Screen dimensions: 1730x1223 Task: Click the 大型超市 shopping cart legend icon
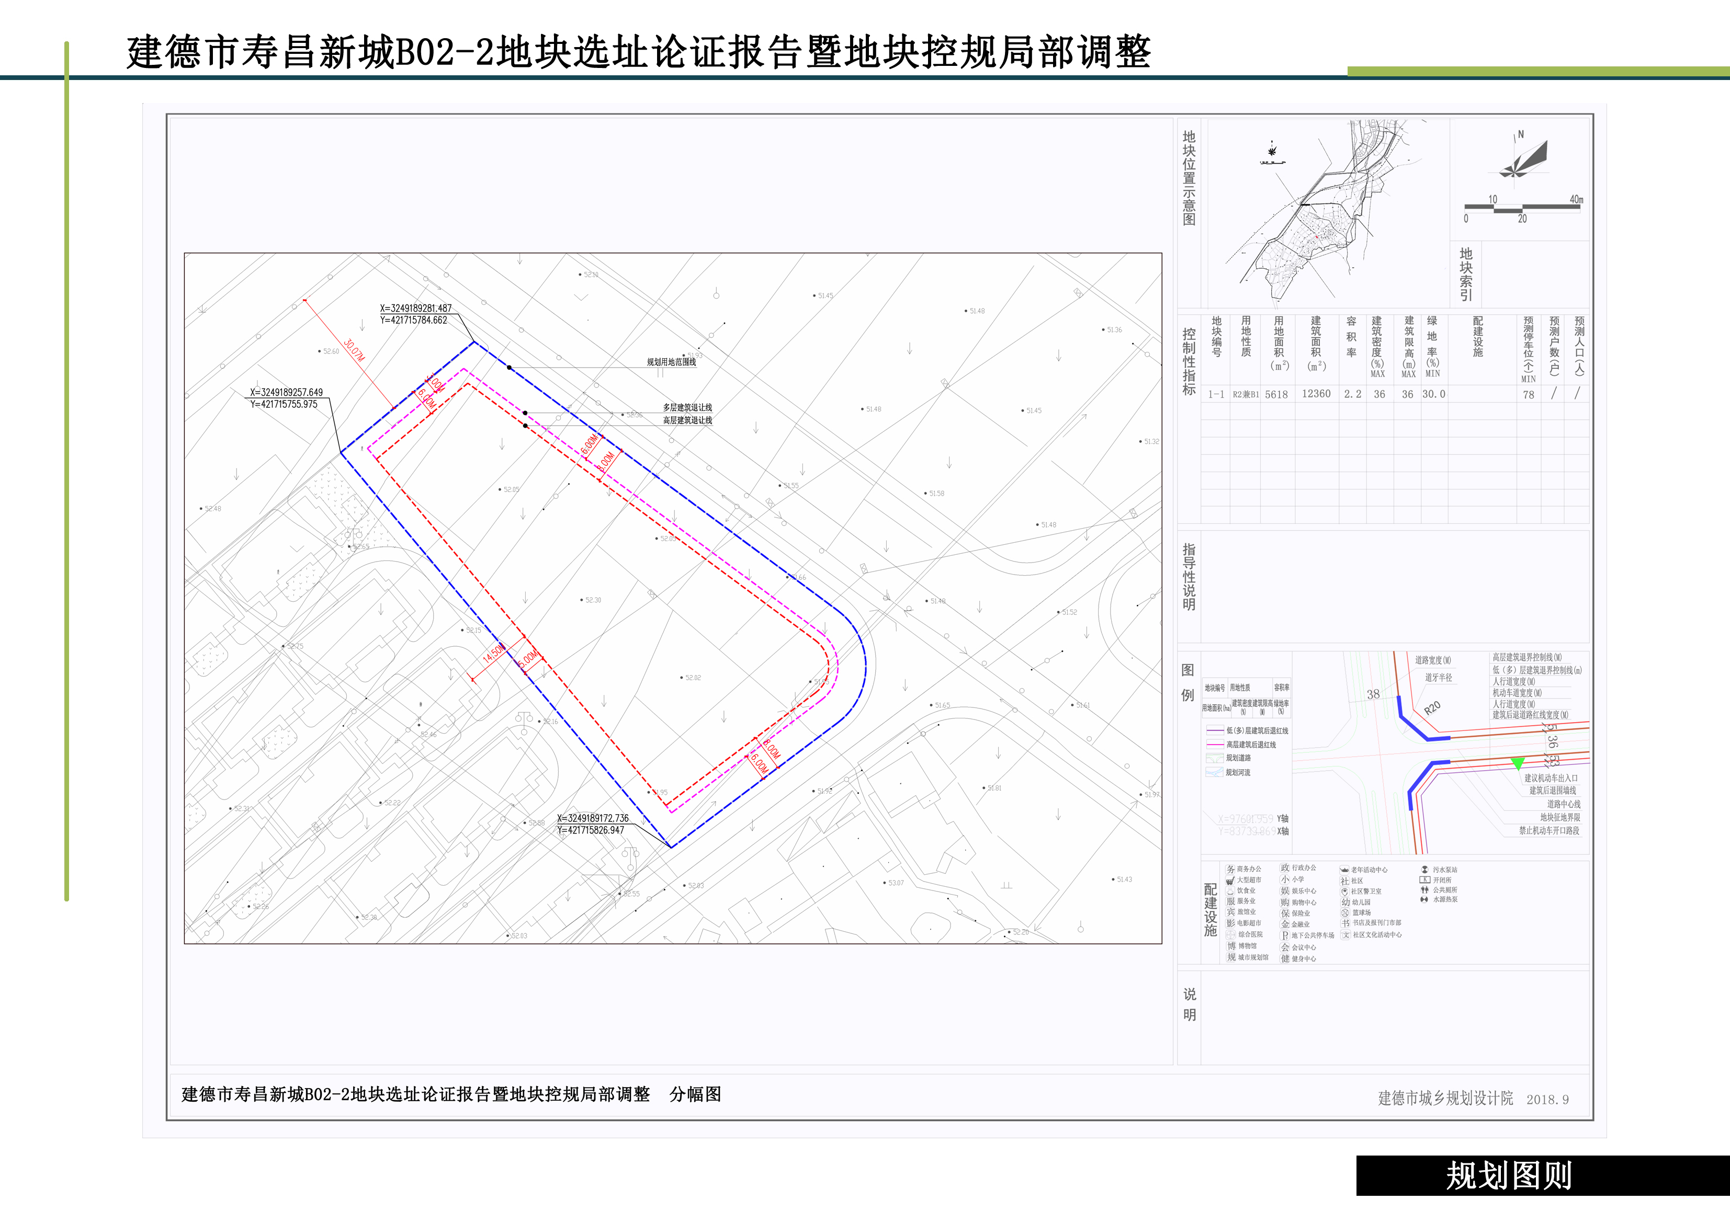(x=1230, y=881)
